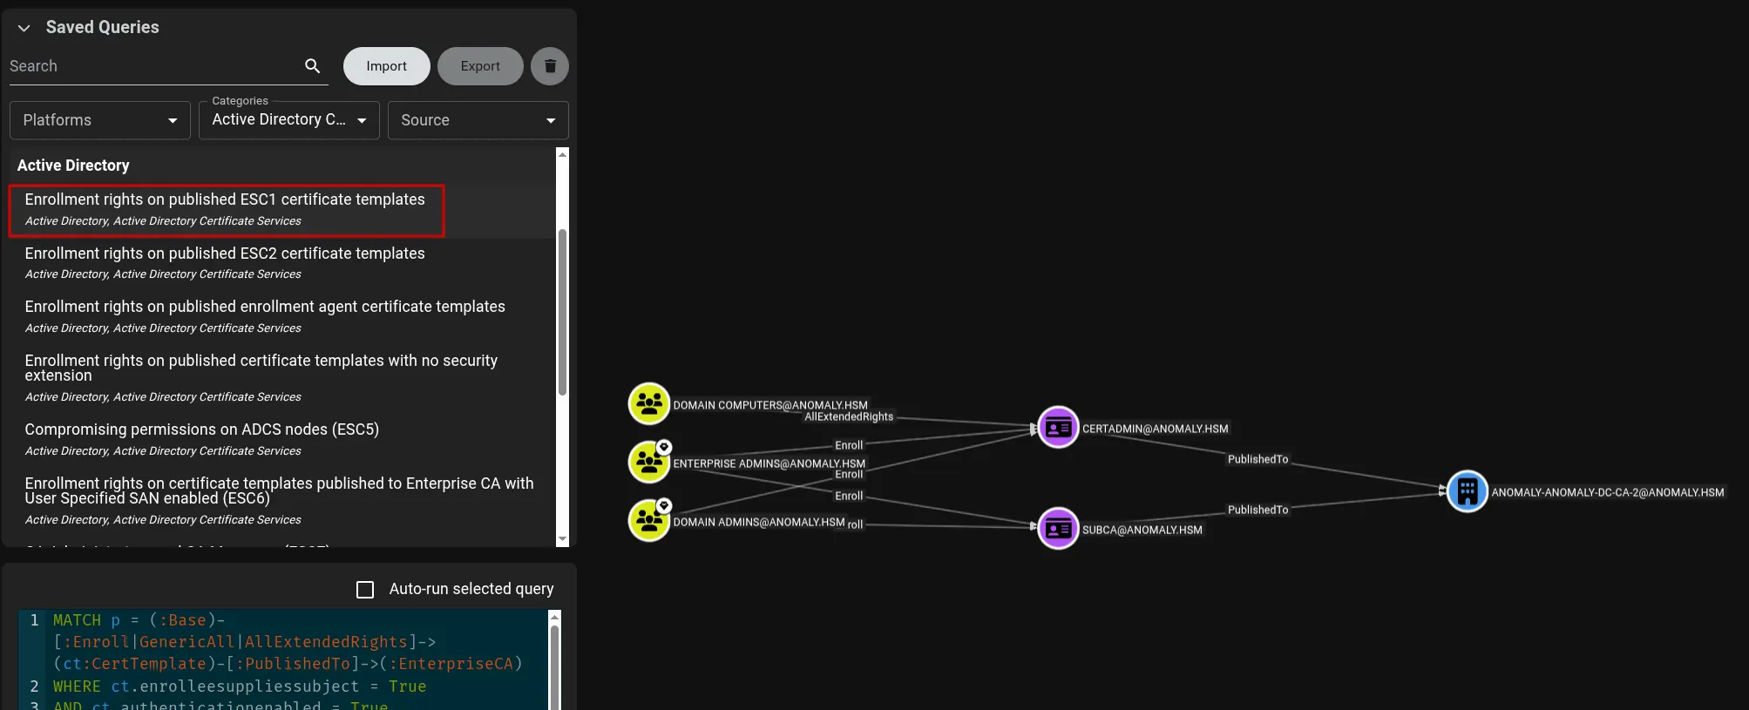Click the DOMAIN ADMINS@ANOMALY.HSM label
This screenshot has height=710, width=1749.
pyautogui.click(x=759, y=522)
